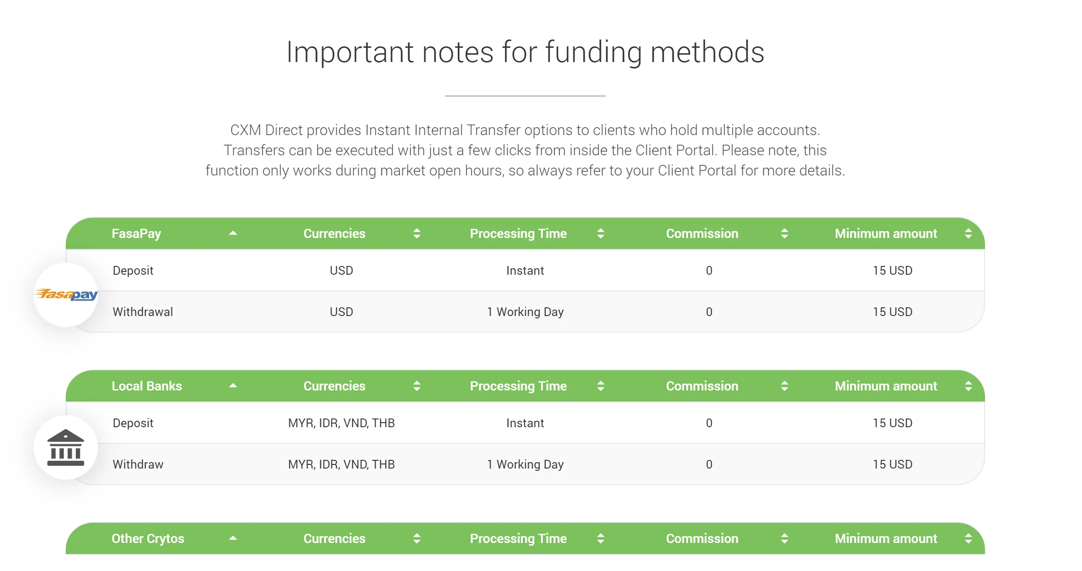Sort Other Crytos table by Currencies arrows

[417, 538]
